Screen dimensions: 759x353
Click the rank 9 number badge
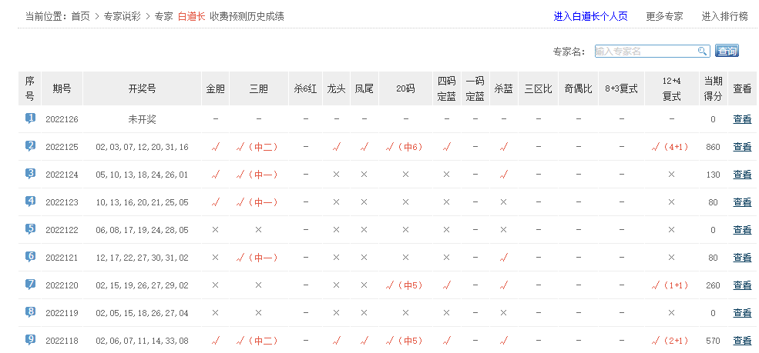[x=30, y=339]
